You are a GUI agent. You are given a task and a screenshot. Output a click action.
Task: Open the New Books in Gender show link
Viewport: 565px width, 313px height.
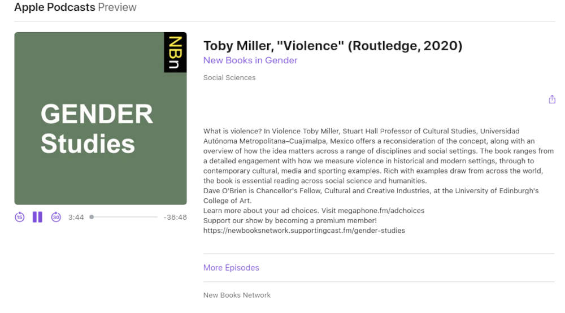pyautogui.click(x=250, y=60)
